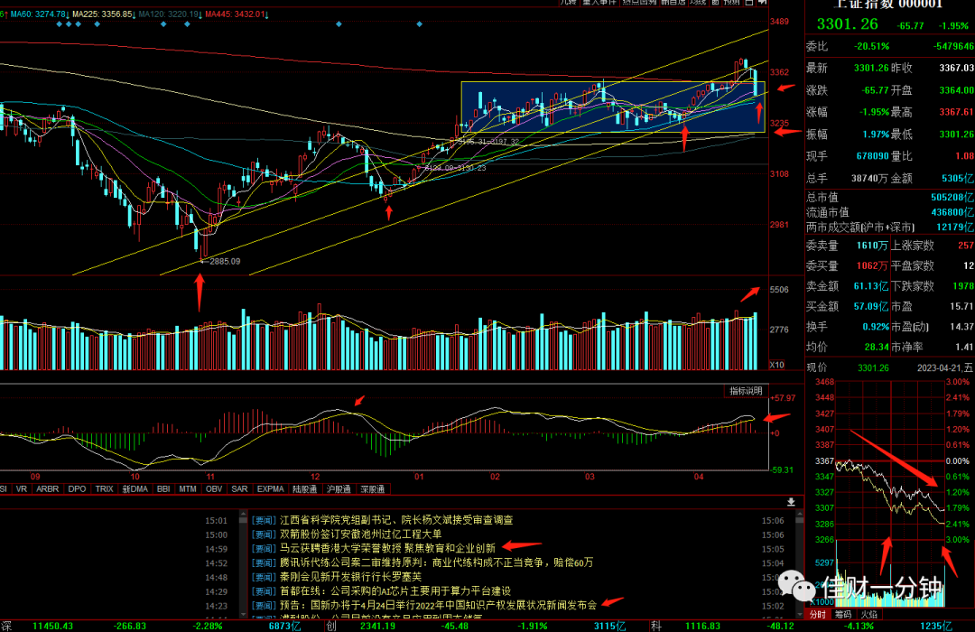Open the 指标说明 indicator help button

coord(746,391)
